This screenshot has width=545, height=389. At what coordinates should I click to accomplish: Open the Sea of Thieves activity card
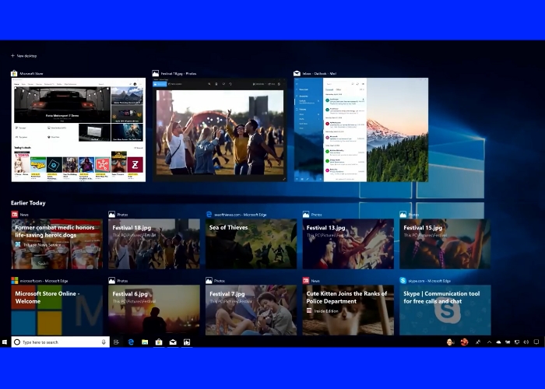click(x=251, y=244)
